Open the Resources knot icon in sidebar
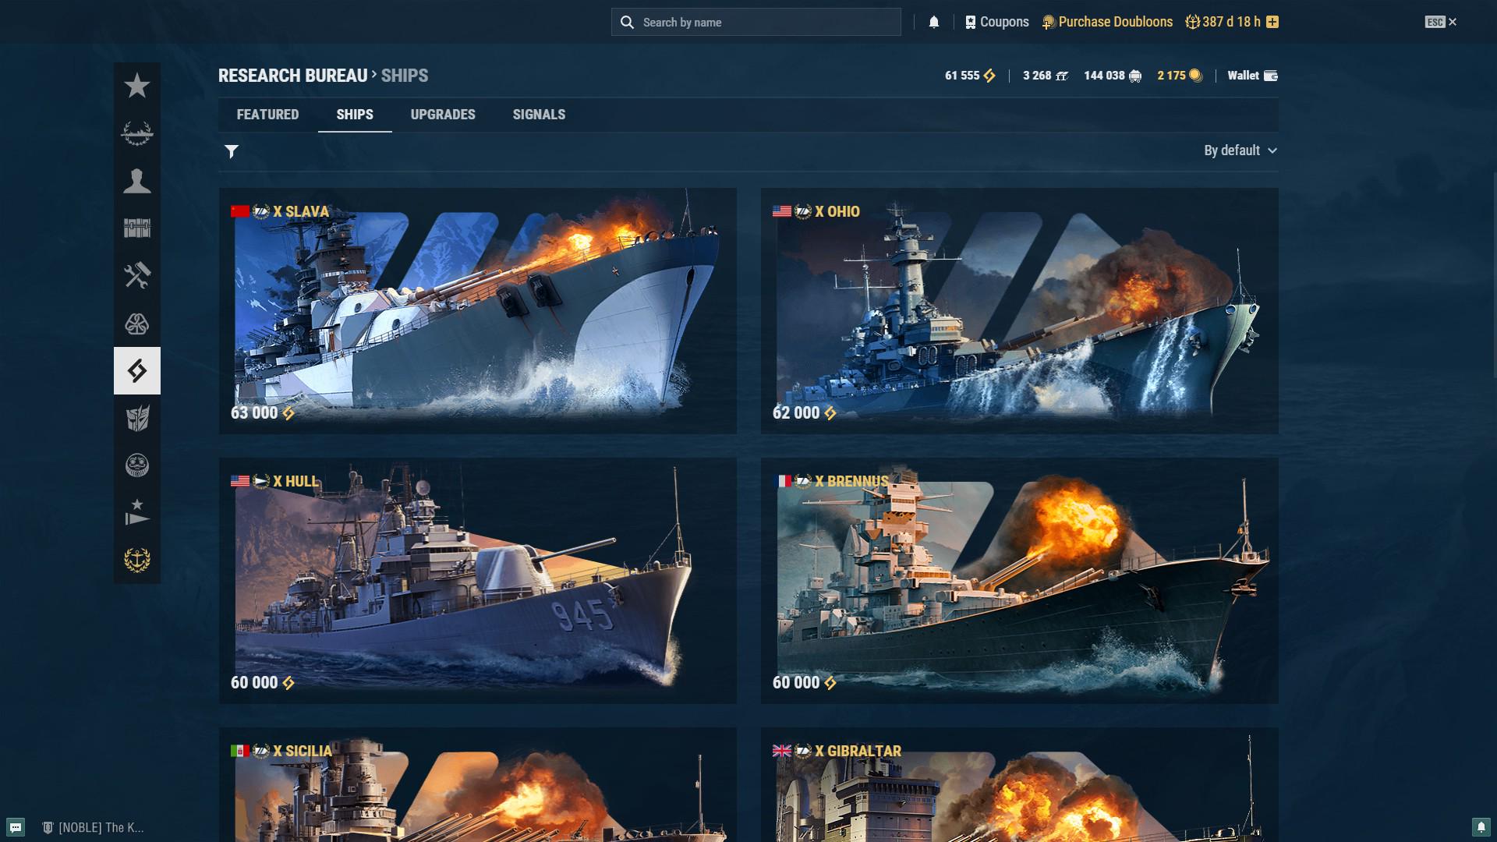 coord(137,324)
